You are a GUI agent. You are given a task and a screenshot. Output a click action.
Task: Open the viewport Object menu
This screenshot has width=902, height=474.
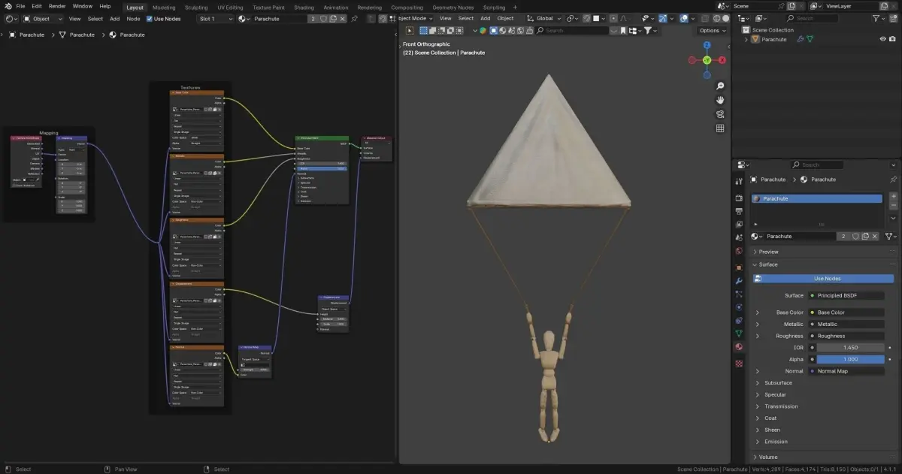coord(505,18)
